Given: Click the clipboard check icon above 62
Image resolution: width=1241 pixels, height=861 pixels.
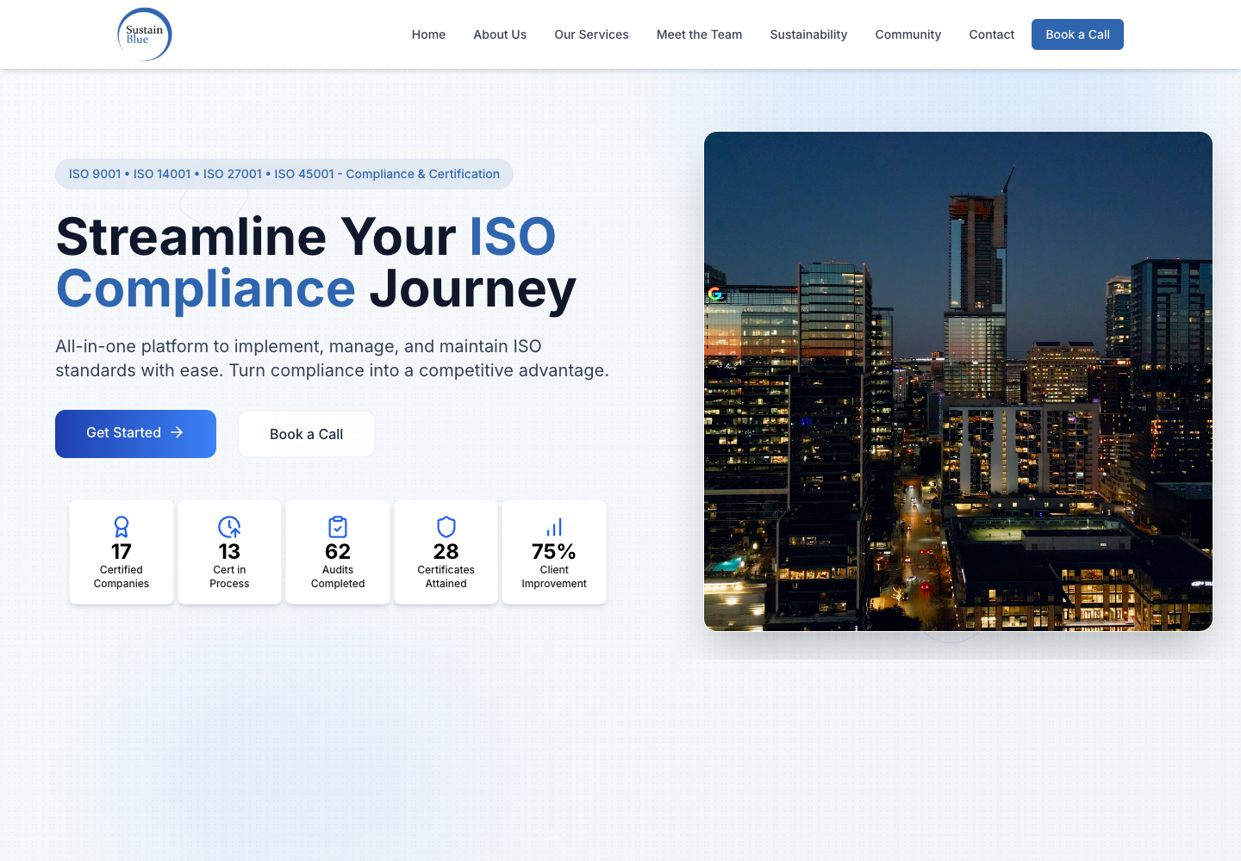Looking at the screenshot, I should click(x=338, y=527).
